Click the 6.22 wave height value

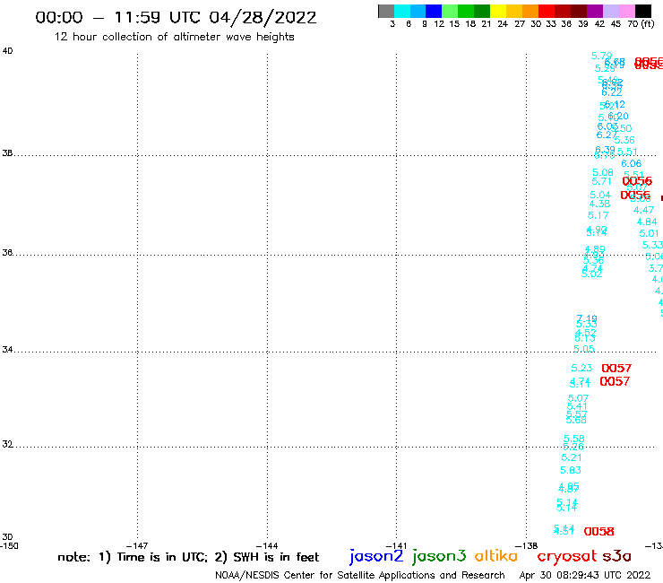pyautogui.click(x=612, y=92)
